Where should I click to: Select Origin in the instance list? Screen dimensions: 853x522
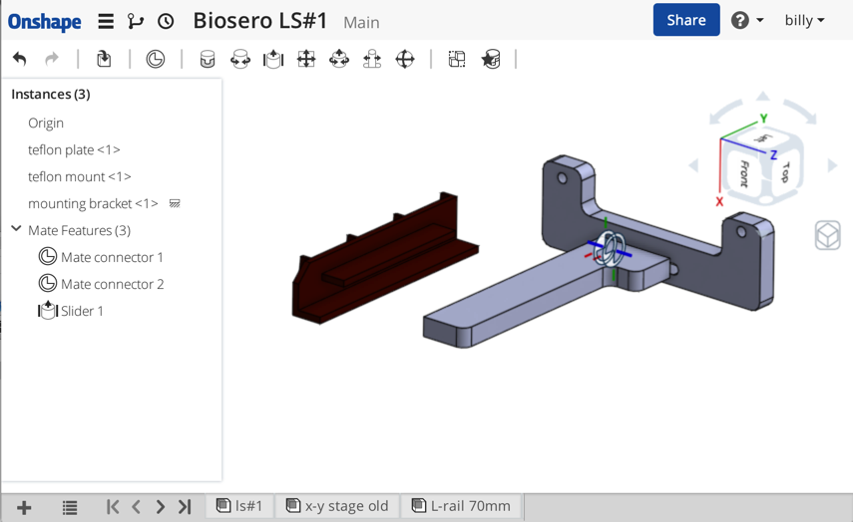pos(46,123)
